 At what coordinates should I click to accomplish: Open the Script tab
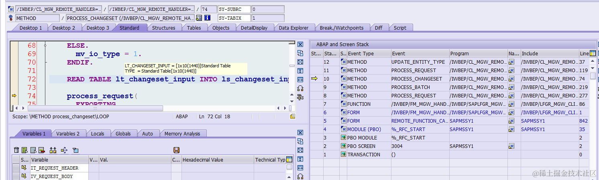click(400, 28)
